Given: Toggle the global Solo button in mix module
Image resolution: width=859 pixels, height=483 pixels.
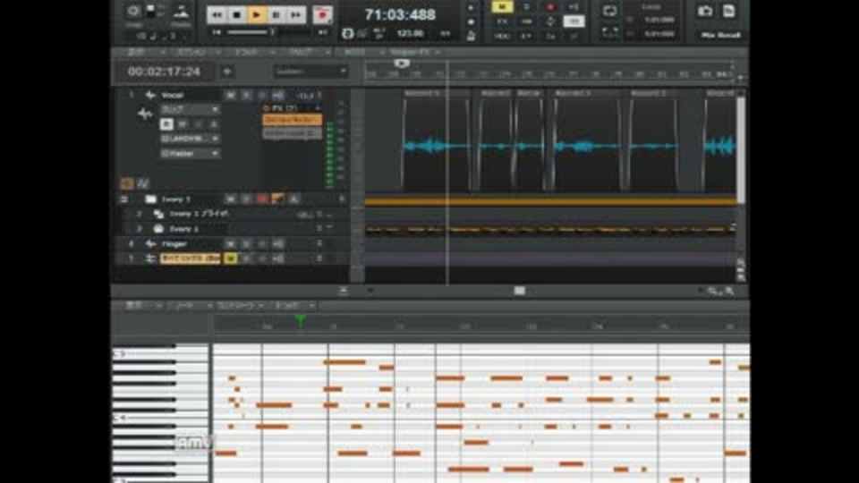Looking at the screenshot, I should pyautogui.click(x=526, y=6).
